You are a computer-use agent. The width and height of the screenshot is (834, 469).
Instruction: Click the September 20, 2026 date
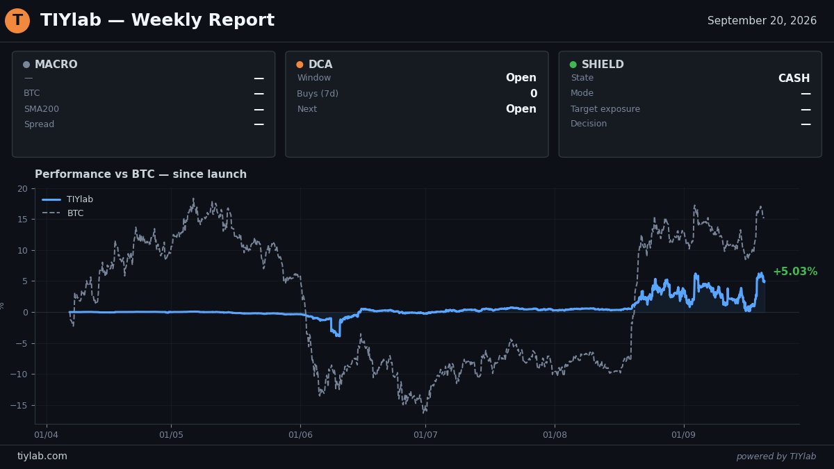tap(762, 21)
